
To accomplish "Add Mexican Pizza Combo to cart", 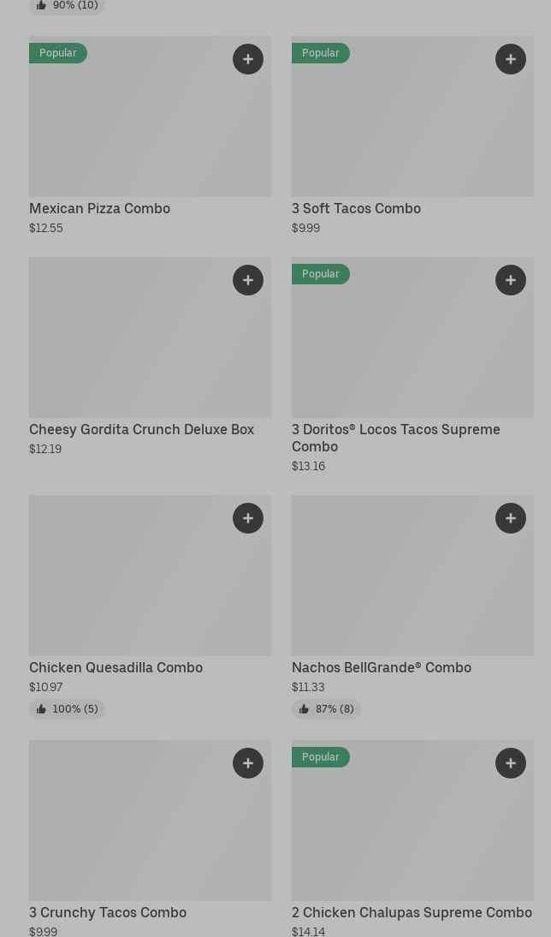I will (x=248, y=59).
